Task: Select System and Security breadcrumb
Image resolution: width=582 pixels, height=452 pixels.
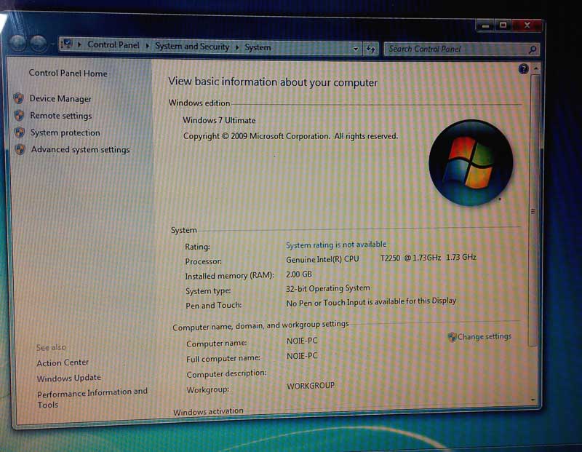Action: (x=192, y=47)
